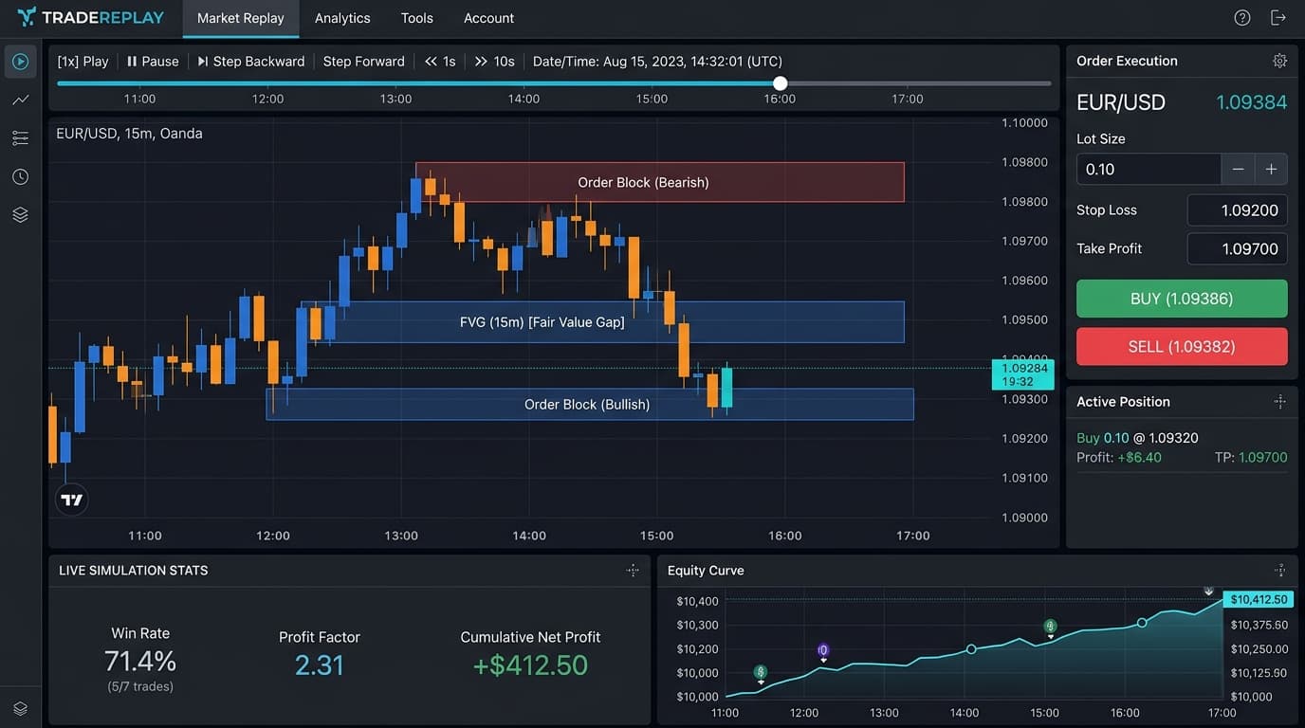The height and width of the screenshot is (728, 1305).
Task: Click the Take Profit input field
Action: 1237,249
